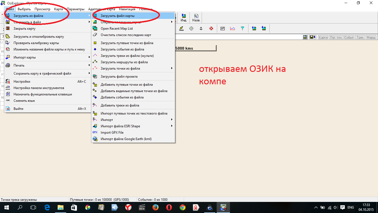Image resolution: width=378 pixels, height=213 pixels.
Task: Click the anchor toolbar icon
Action: pos(201,29)
